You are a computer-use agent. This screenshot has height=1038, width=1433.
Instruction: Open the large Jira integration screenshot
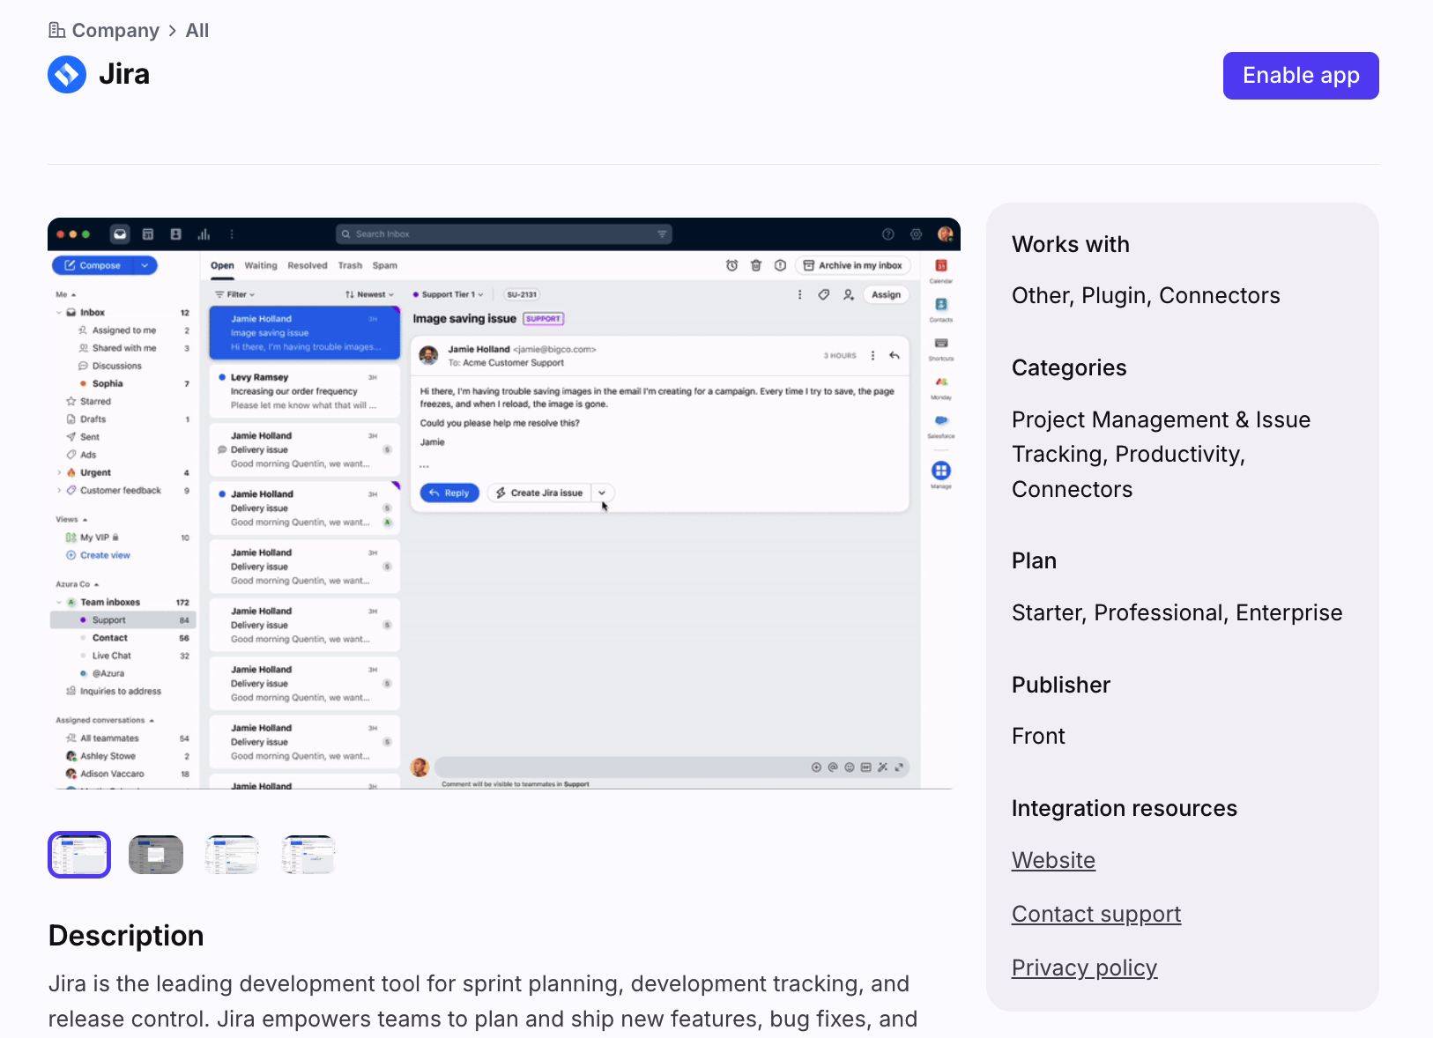pyautogui.click(x=504, y=503)
